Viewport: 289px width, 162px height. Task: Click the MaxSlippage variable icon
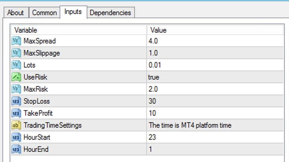pyautogui.click(x=16, y=53)
